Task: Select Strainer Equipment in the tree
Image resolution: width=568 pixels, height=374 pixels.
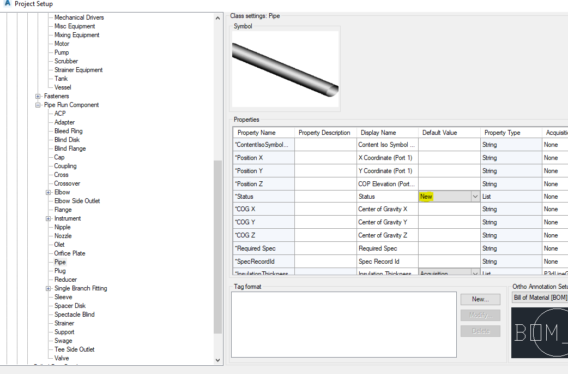Action: (78, 70)
